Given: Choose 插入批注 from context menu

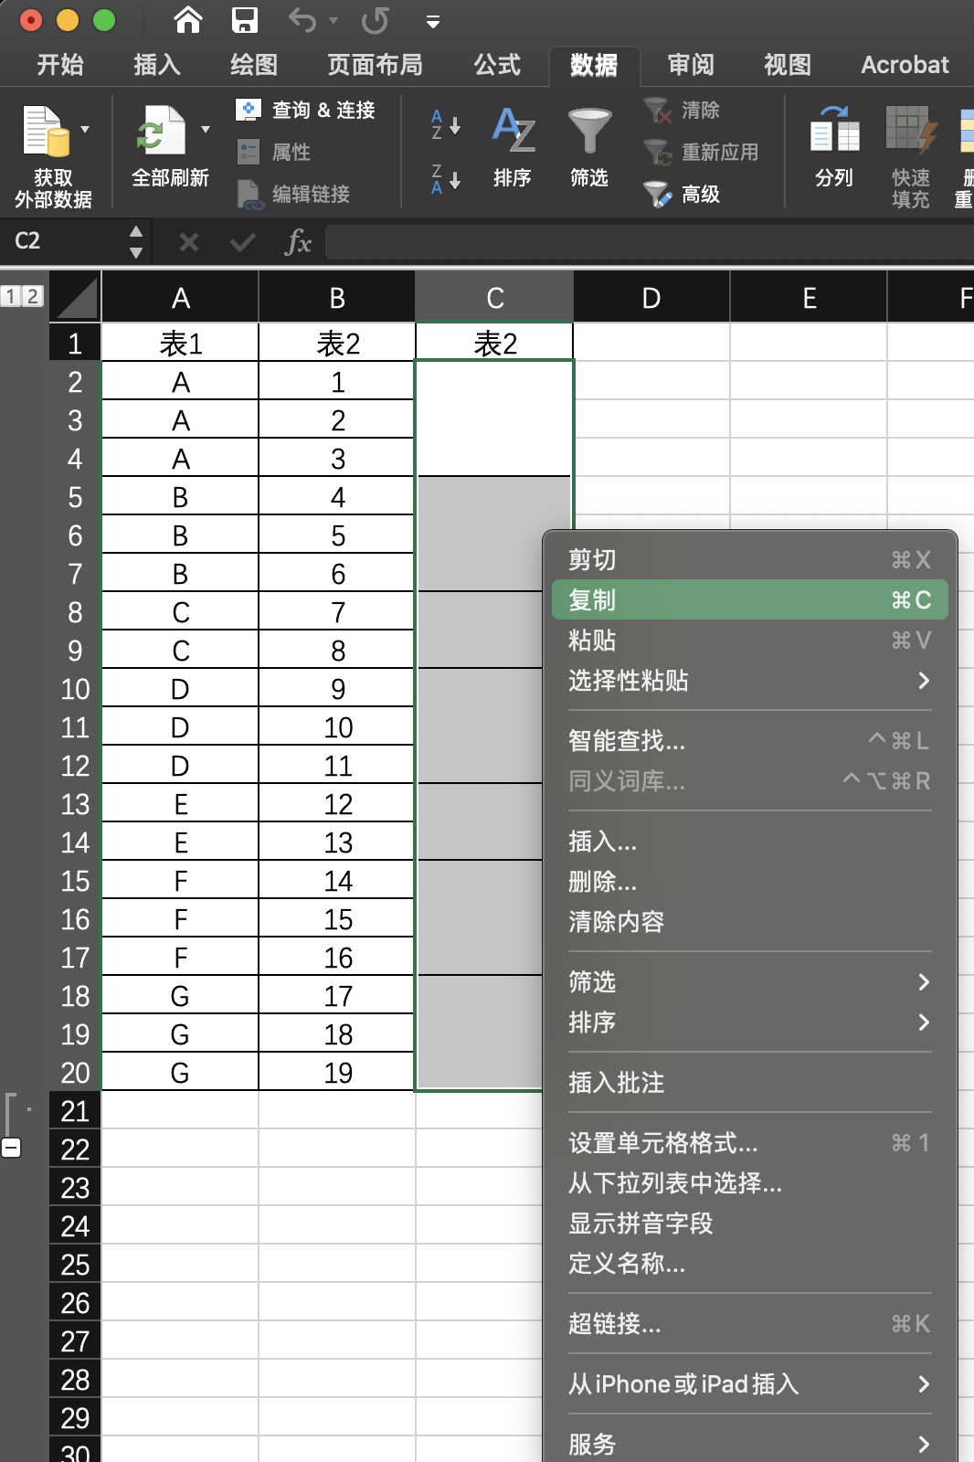Looking at the screenshot, I should [x=749, y=1082].
